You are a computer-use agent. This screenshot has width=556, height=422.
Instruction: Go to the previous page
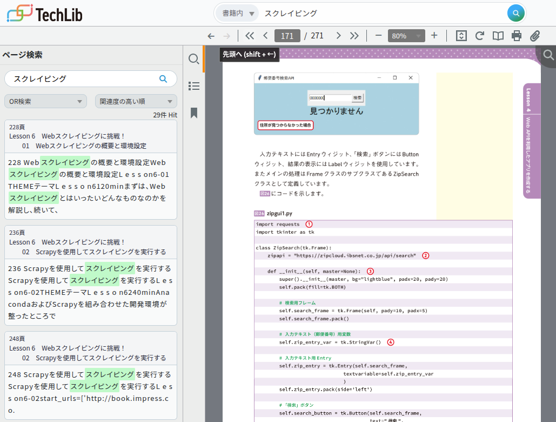coord(265,36)
